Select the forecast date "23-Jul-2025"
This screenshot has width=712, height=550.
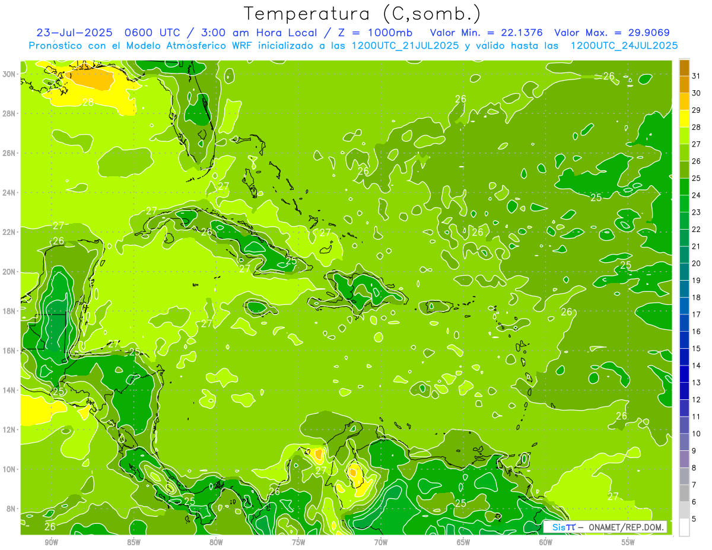(74, 33)
